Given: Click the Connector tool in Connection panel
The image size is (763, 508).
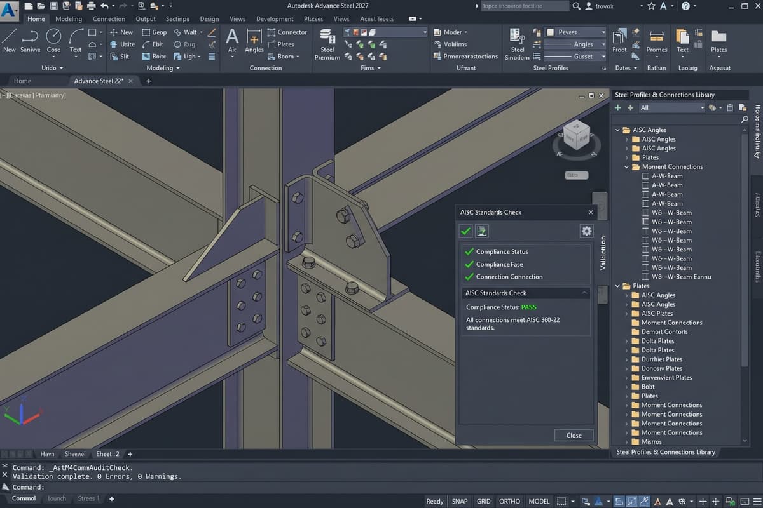Looking at the screenshot, I should point(287,32).
